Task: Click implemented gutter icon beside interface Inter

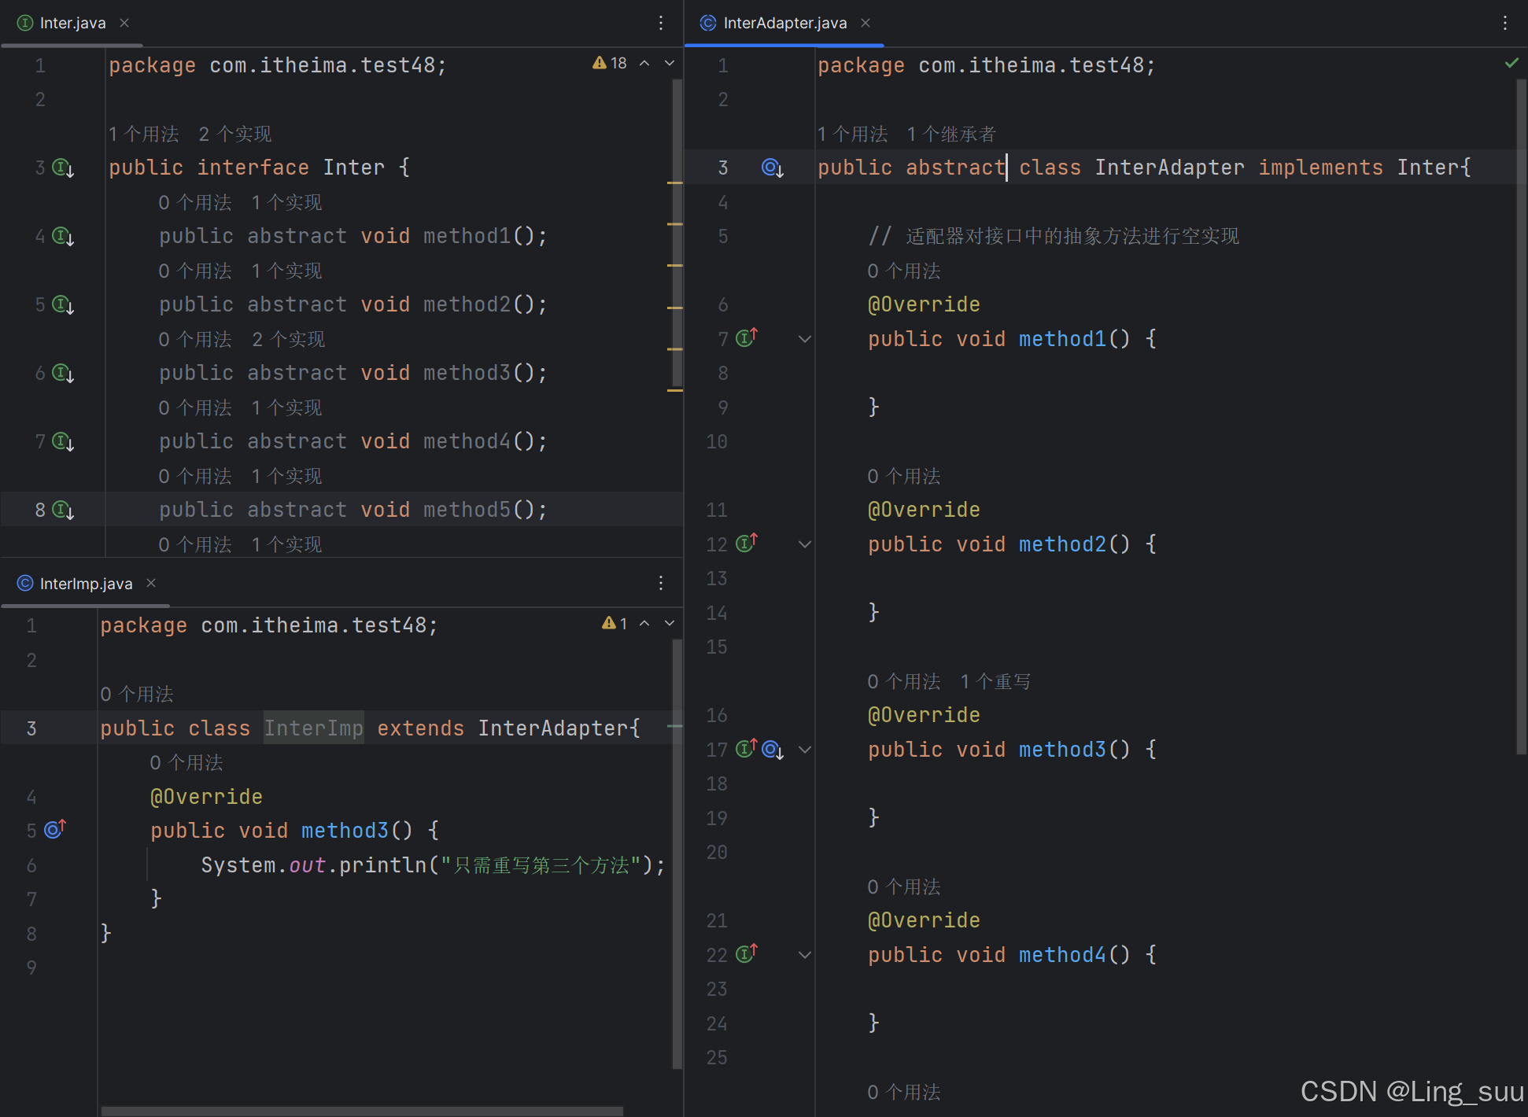Action: (x=63, y=168)
